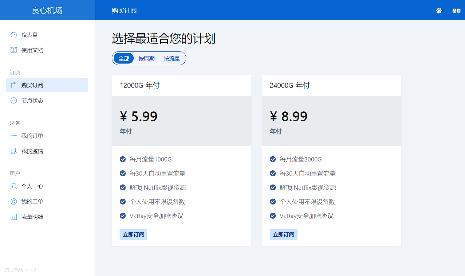Open 购买订阅 in the sidebar
Viewport: 465px width, 276px height.
[47, 85]
